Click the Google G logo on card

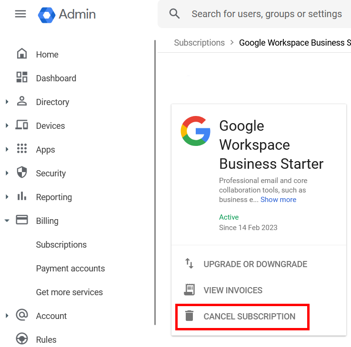tap(195, 131)
